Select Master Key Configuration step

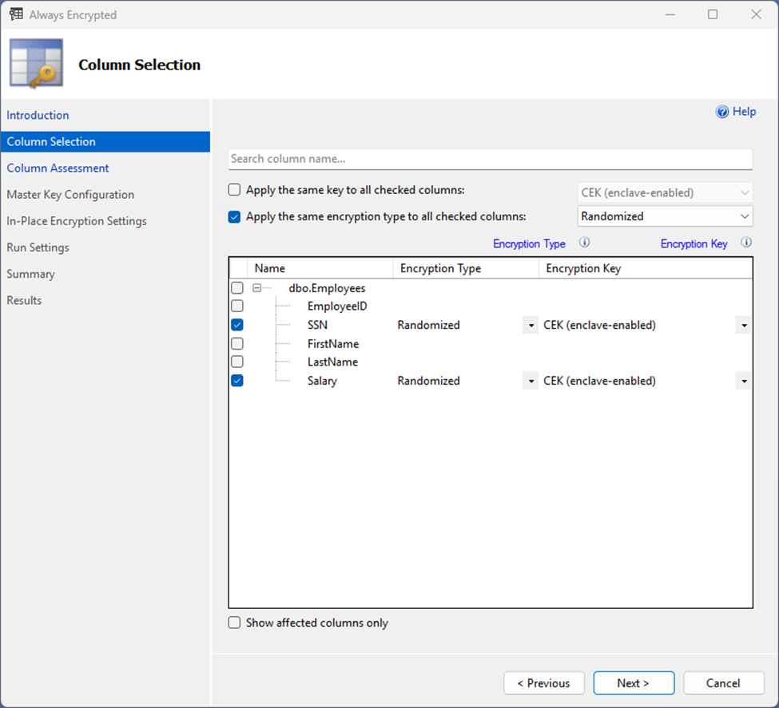(x=70, y=195)
